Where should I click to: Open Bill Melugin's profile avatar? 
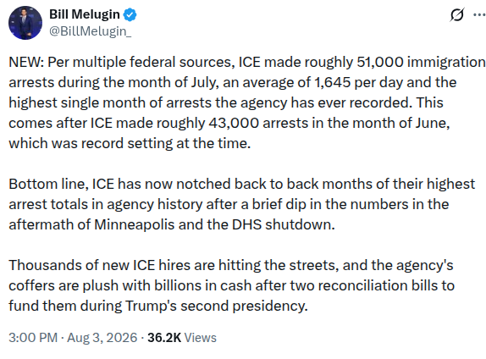pyautogui.click(x=25, y=23)
